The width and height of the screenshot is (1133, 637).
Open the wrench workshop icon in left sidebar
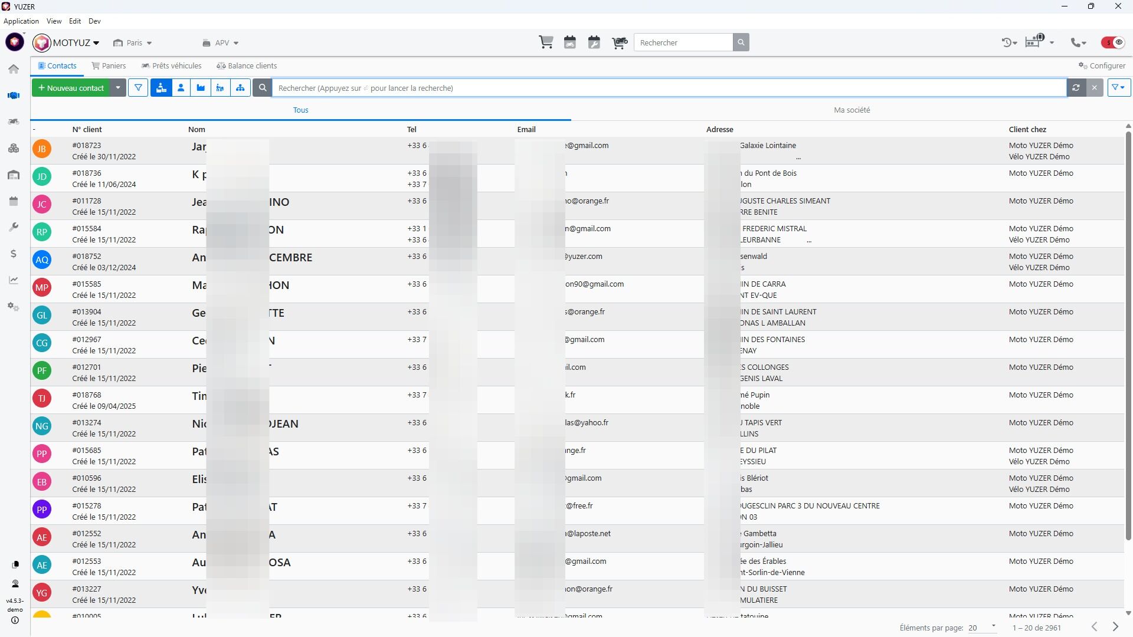[14, 227]
